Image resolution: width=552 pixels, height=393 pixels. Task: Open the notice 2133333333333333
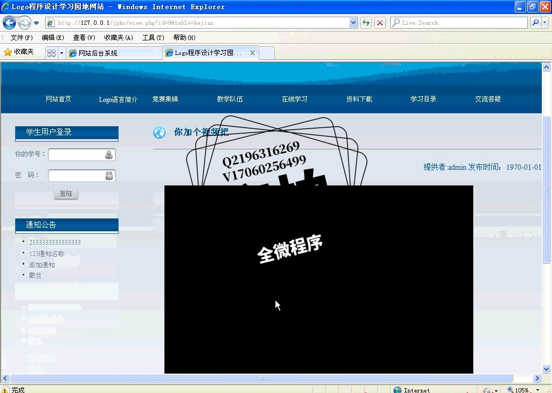pos(54,242)
